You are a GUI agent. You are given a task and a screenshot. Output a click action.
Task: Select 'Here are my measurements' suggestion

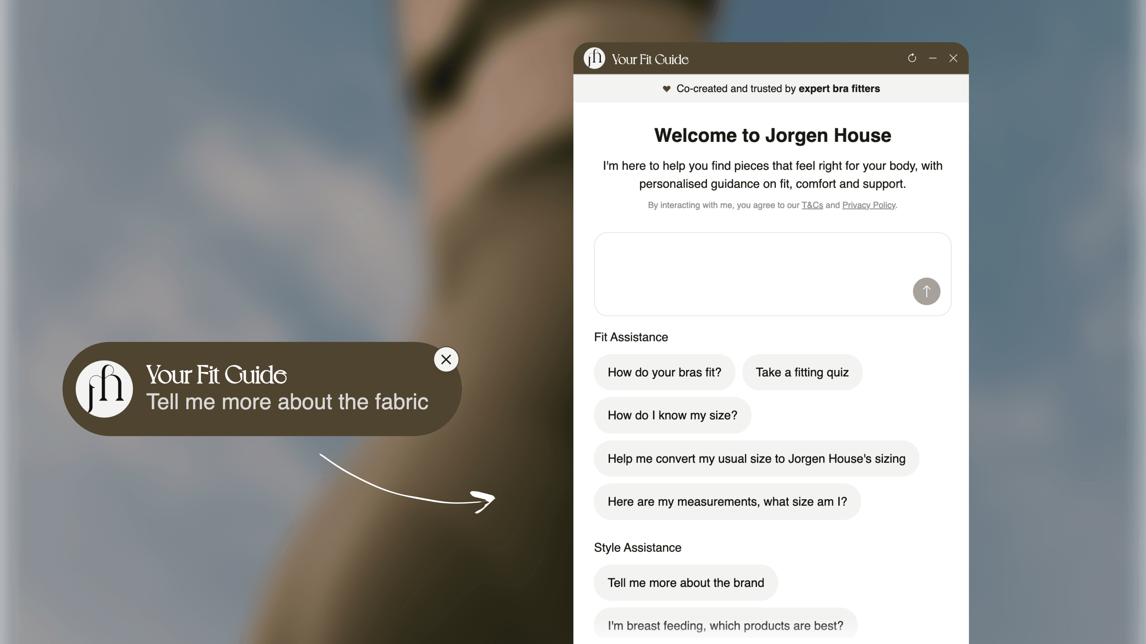pos(727,502)
